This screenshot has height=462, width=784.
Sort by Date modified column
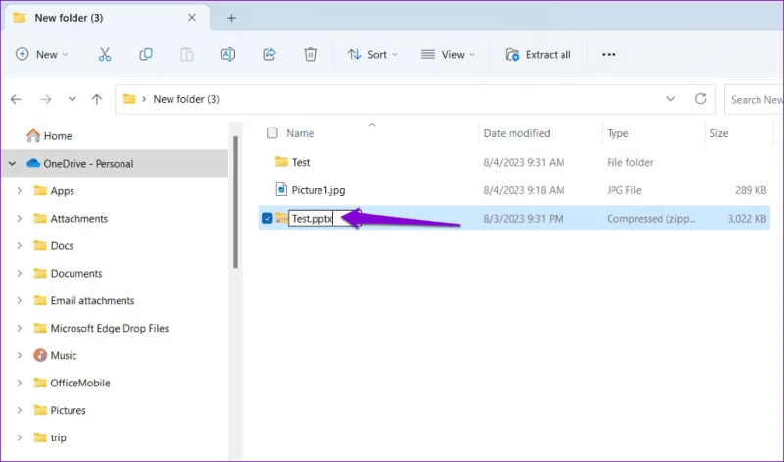tap(516, 133)
